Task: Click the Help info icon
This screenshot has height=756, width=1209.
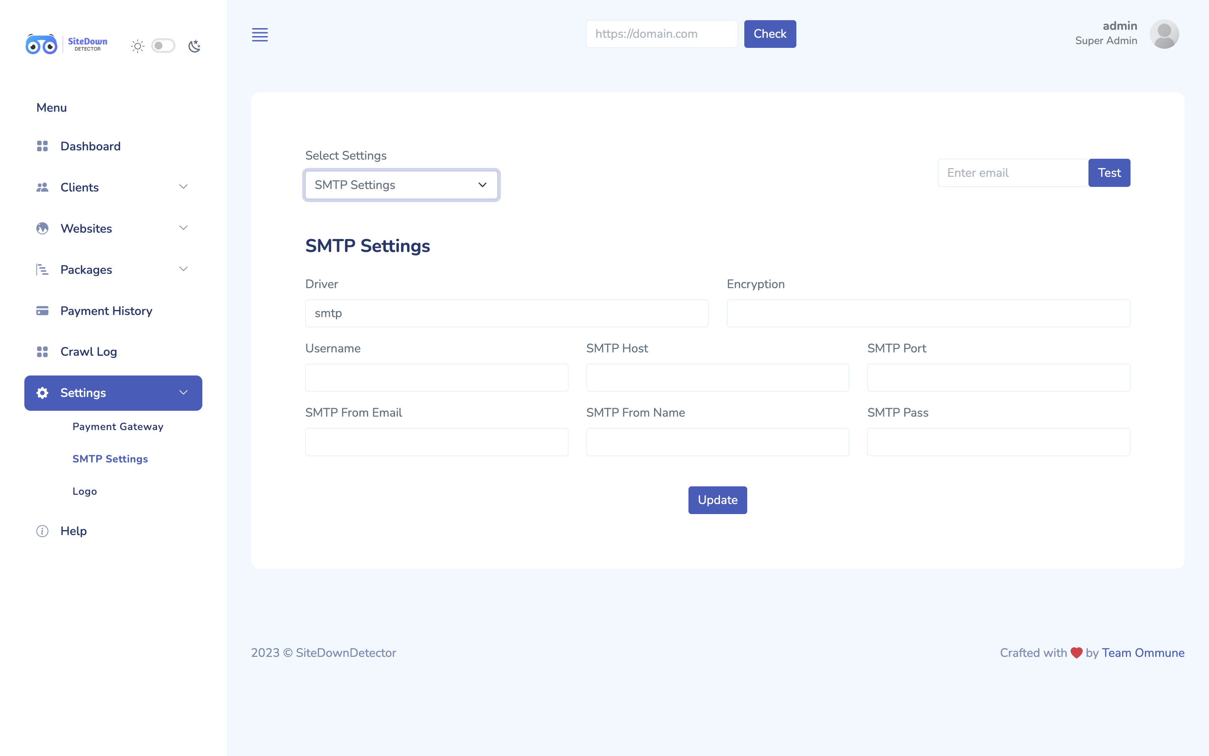Action: tap(42, 531)
